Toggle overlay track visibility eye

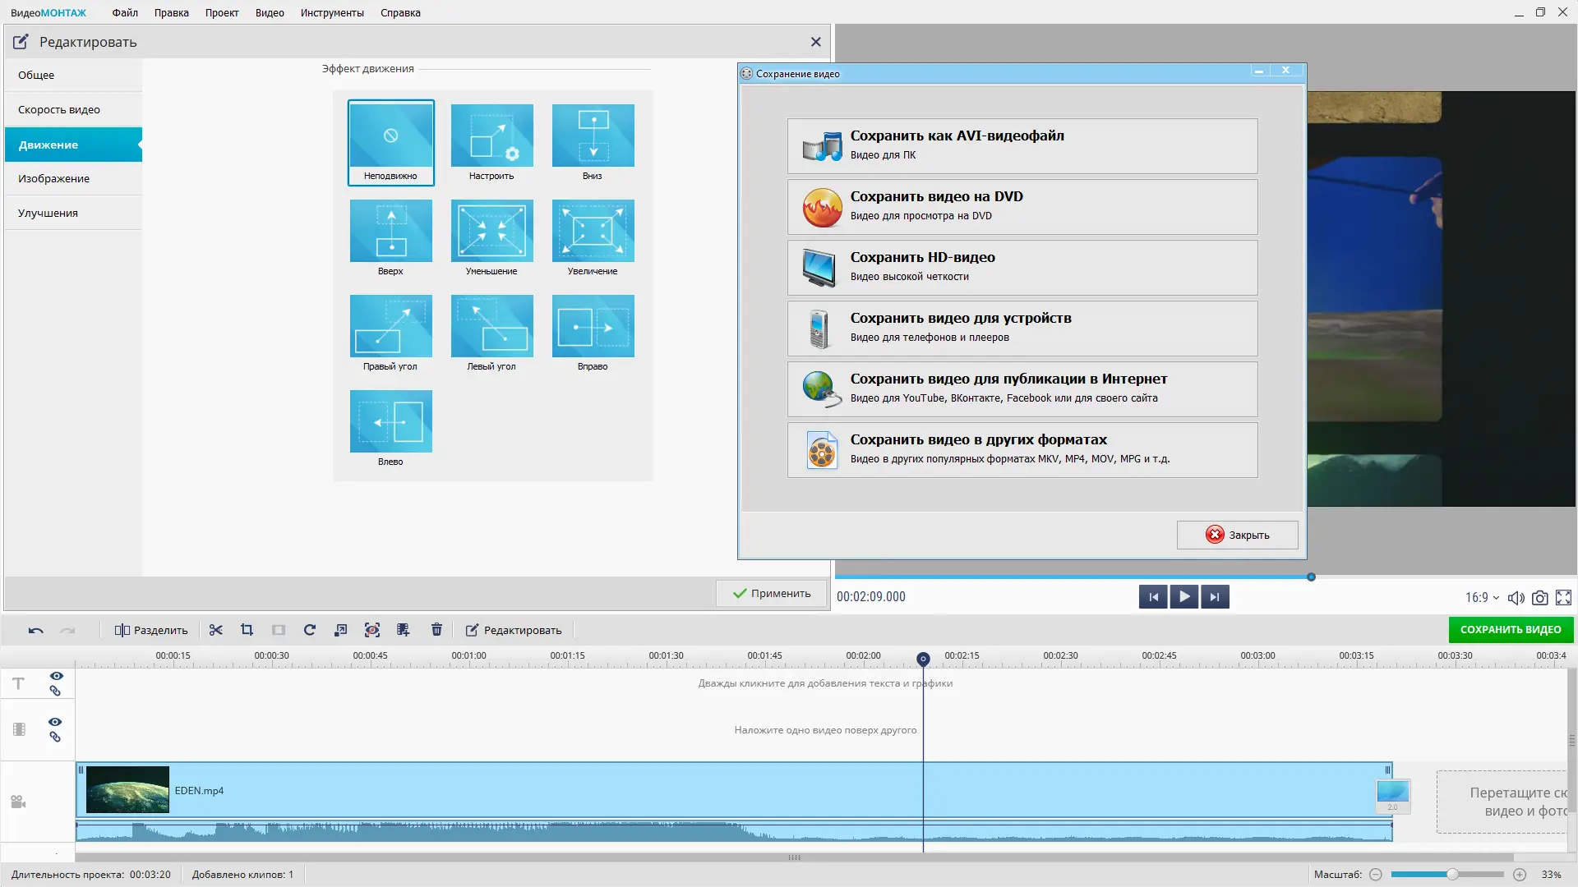tap(55, 722)
